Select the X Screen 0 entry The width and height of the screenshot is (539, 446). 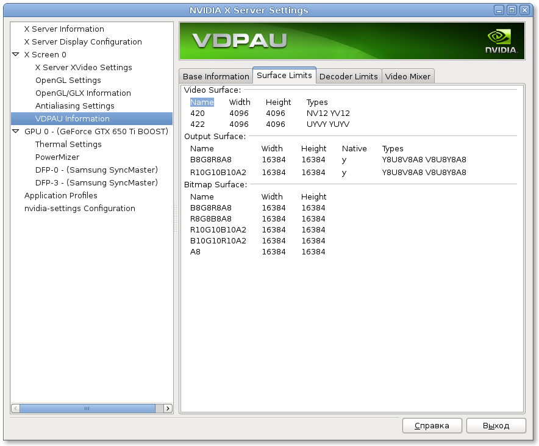tap(45, 54)
